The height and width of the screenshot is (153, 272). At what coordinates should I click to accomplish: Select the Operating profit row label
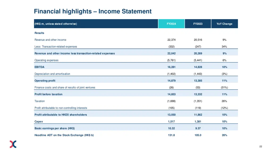[x=45, y=81]
